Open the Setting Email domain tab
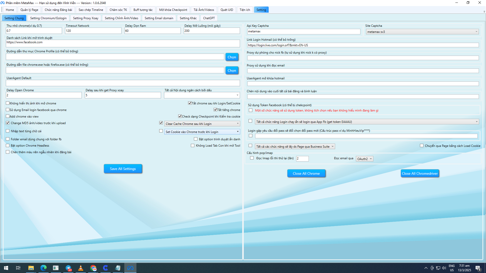Image resolution: width=486 pixels, height=273 pixels. point(159,18)
